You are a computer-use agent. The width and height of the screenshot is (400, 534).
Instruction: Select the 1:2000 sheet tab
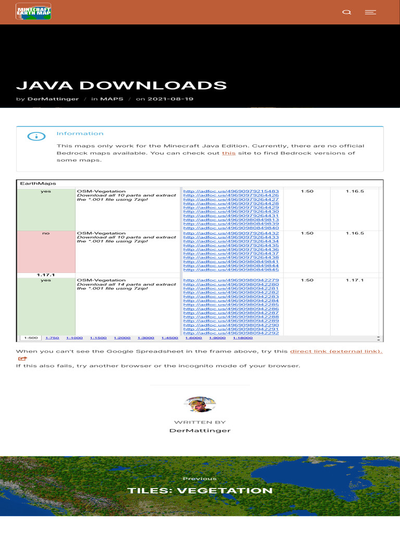point(122,338)
